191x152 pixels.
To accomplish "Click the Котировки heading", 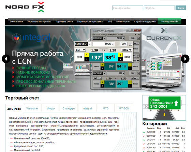I will (155, 124).
